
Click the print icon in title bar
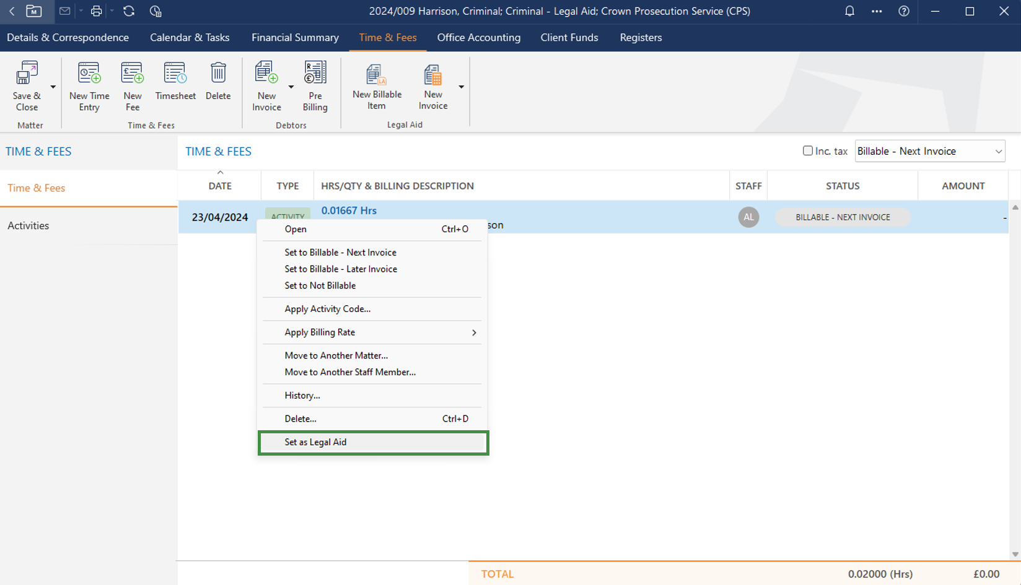pyautogui.click(x=96, y=11)
